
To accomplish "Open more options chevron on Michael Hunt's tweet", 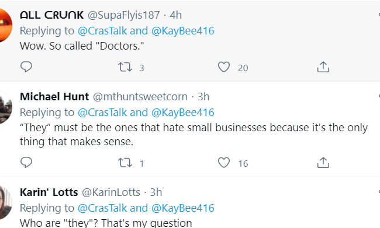I will (379, 96).
